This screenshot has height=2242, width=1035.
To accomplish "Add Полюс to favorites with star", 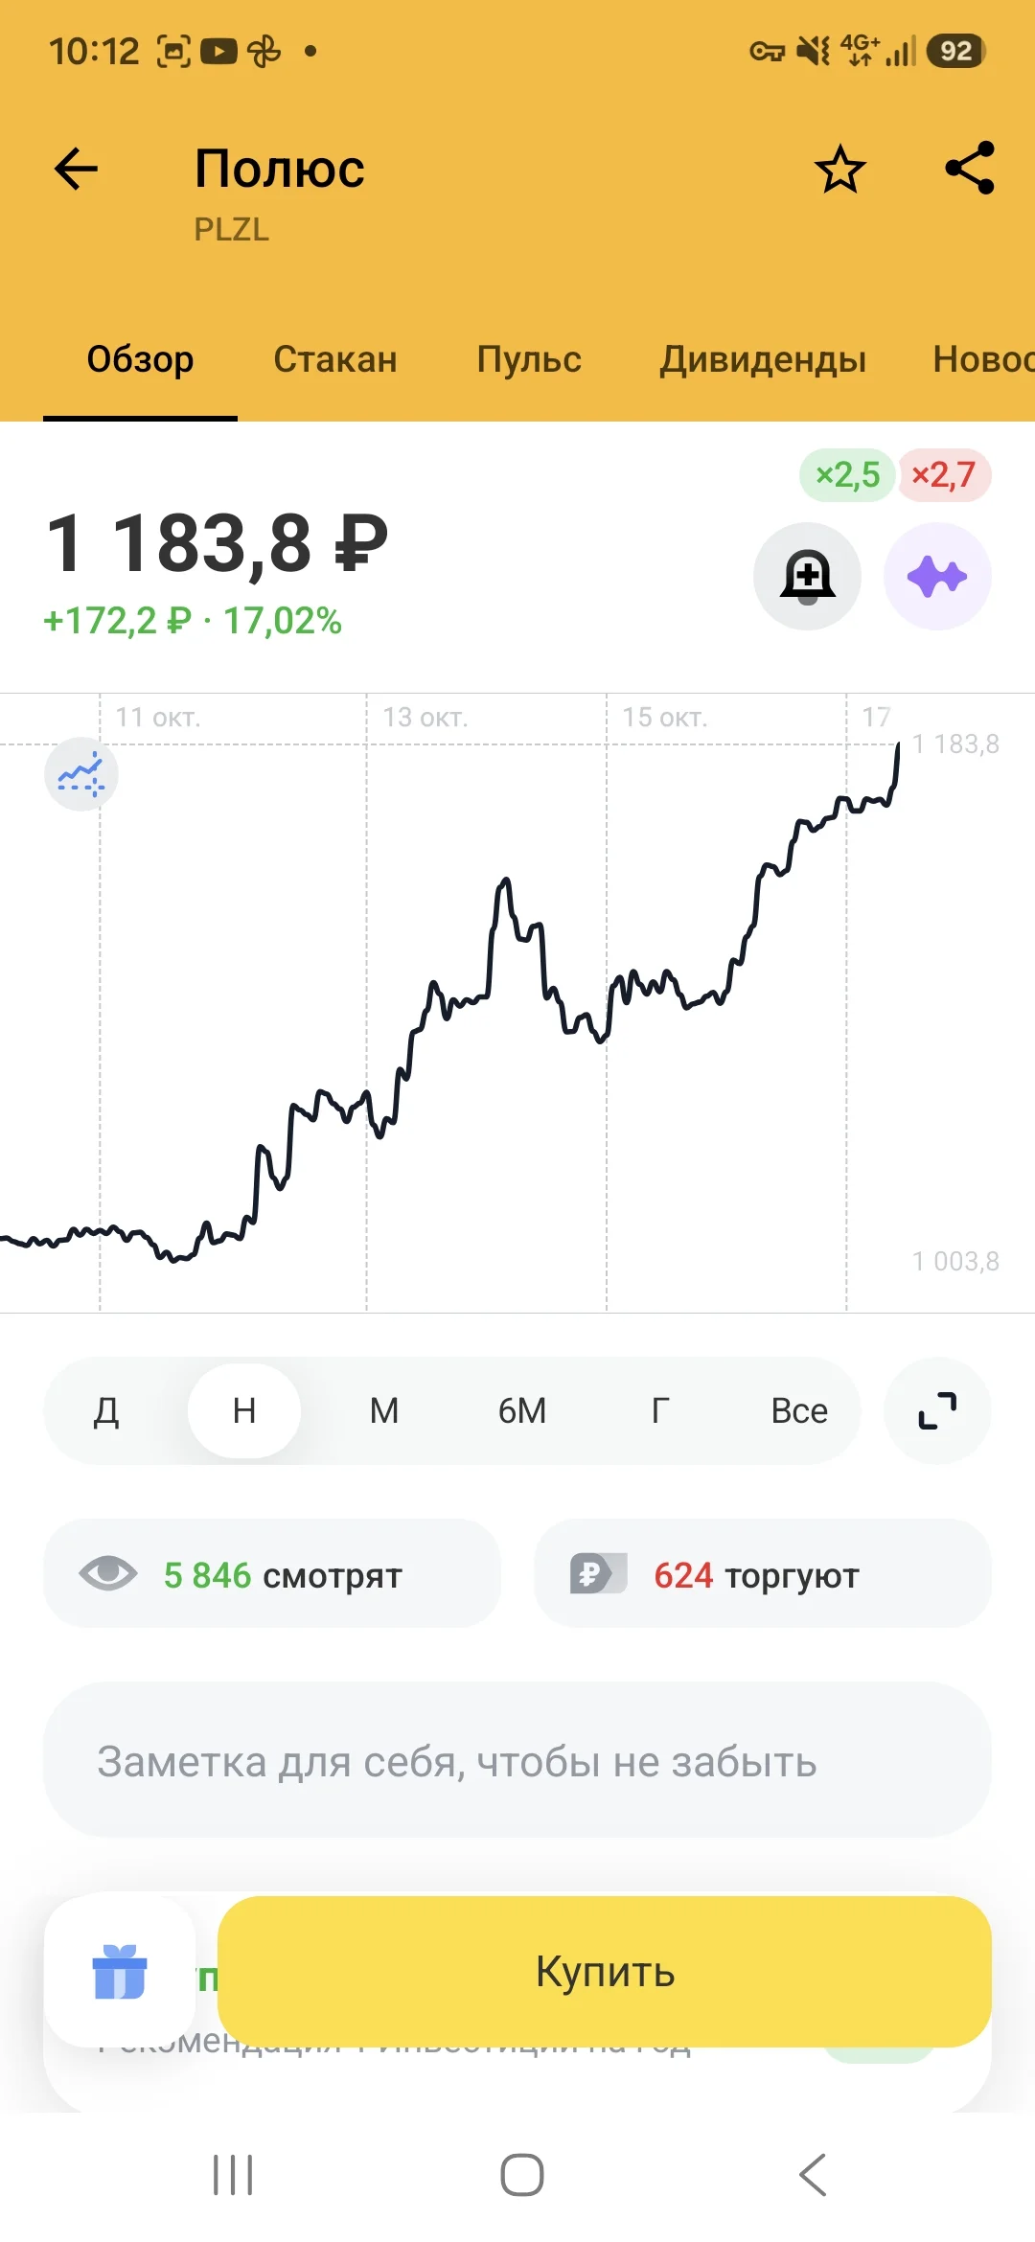I will 840,170.
